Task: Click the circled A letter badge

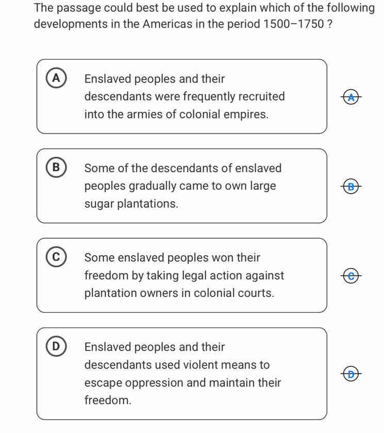Action: (x=56, y=79)
